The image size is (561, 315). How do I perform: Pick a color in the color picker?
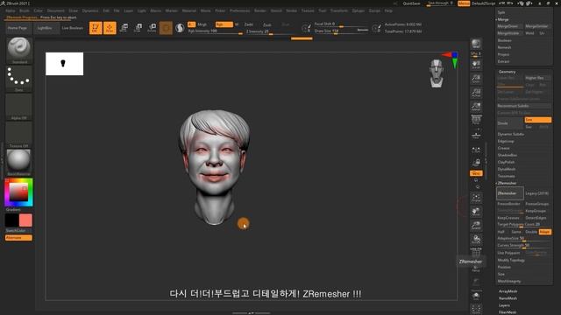(x=18, y=192)
